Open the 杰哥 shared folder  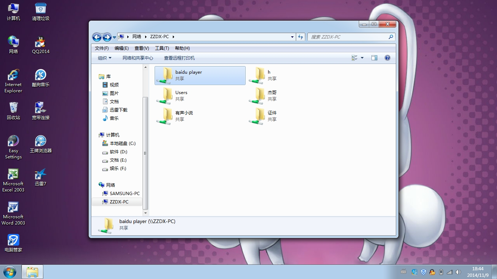tap(293, 96)
